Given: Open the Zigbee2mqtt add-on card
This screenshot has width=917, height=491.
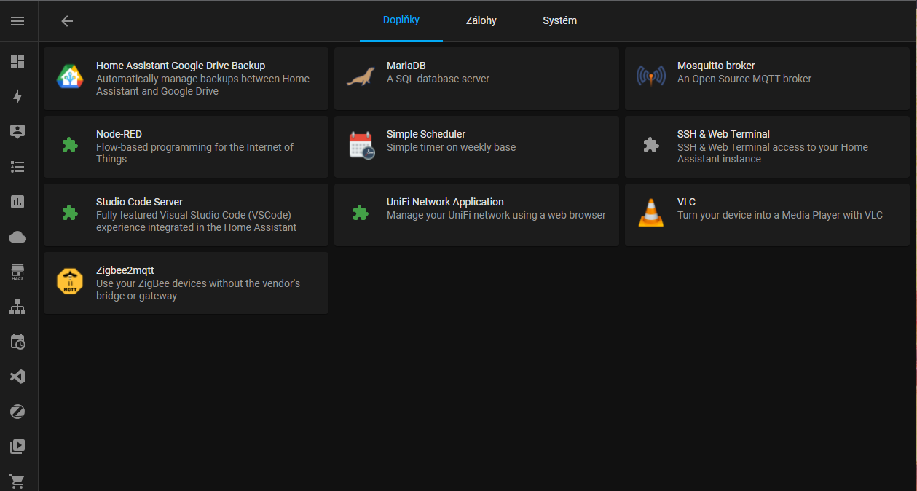Looking at the screenshot, I should tap(186, 283).
